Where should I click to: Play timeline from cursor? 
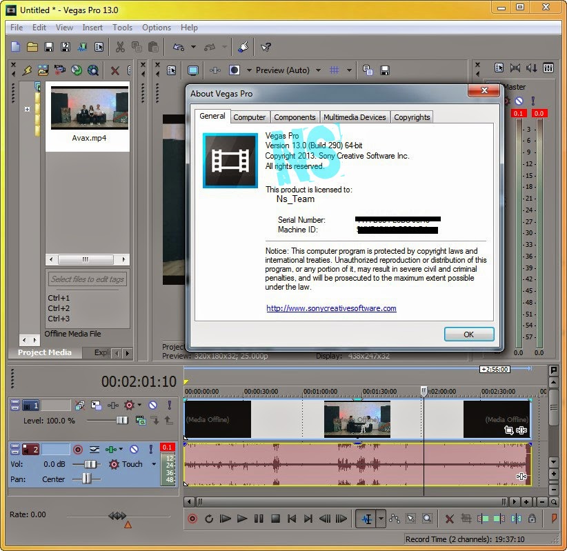242,519
